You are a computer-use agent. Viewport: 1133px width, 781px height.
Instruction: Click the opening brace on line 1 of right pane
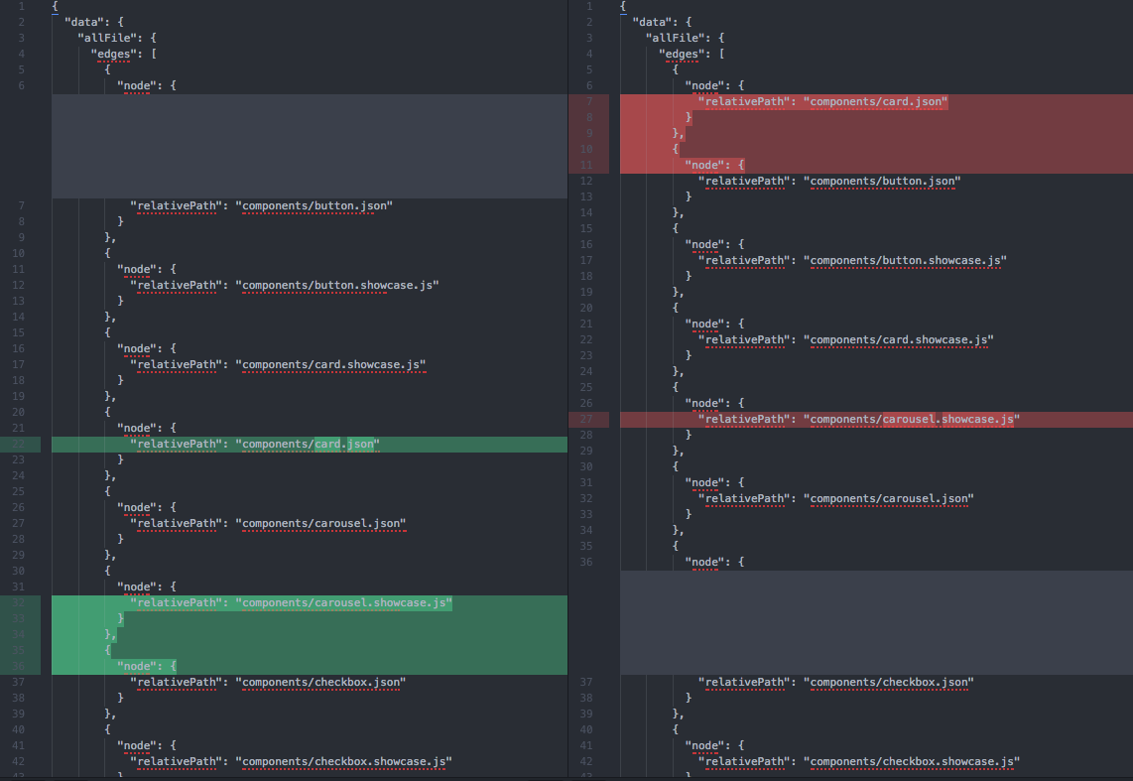point(620,6)
